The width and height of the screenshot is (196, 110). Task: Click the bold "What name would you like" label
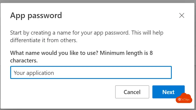(x=81, y=57)
